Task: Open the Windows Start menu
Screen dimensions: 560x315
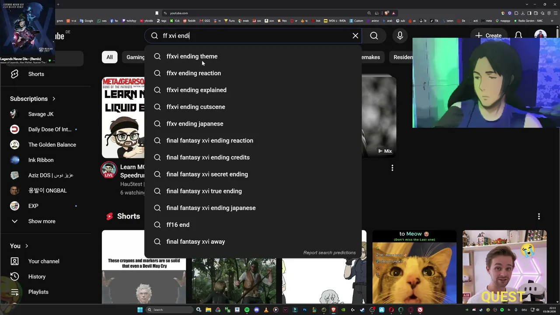Action: [x=140, y=310]
